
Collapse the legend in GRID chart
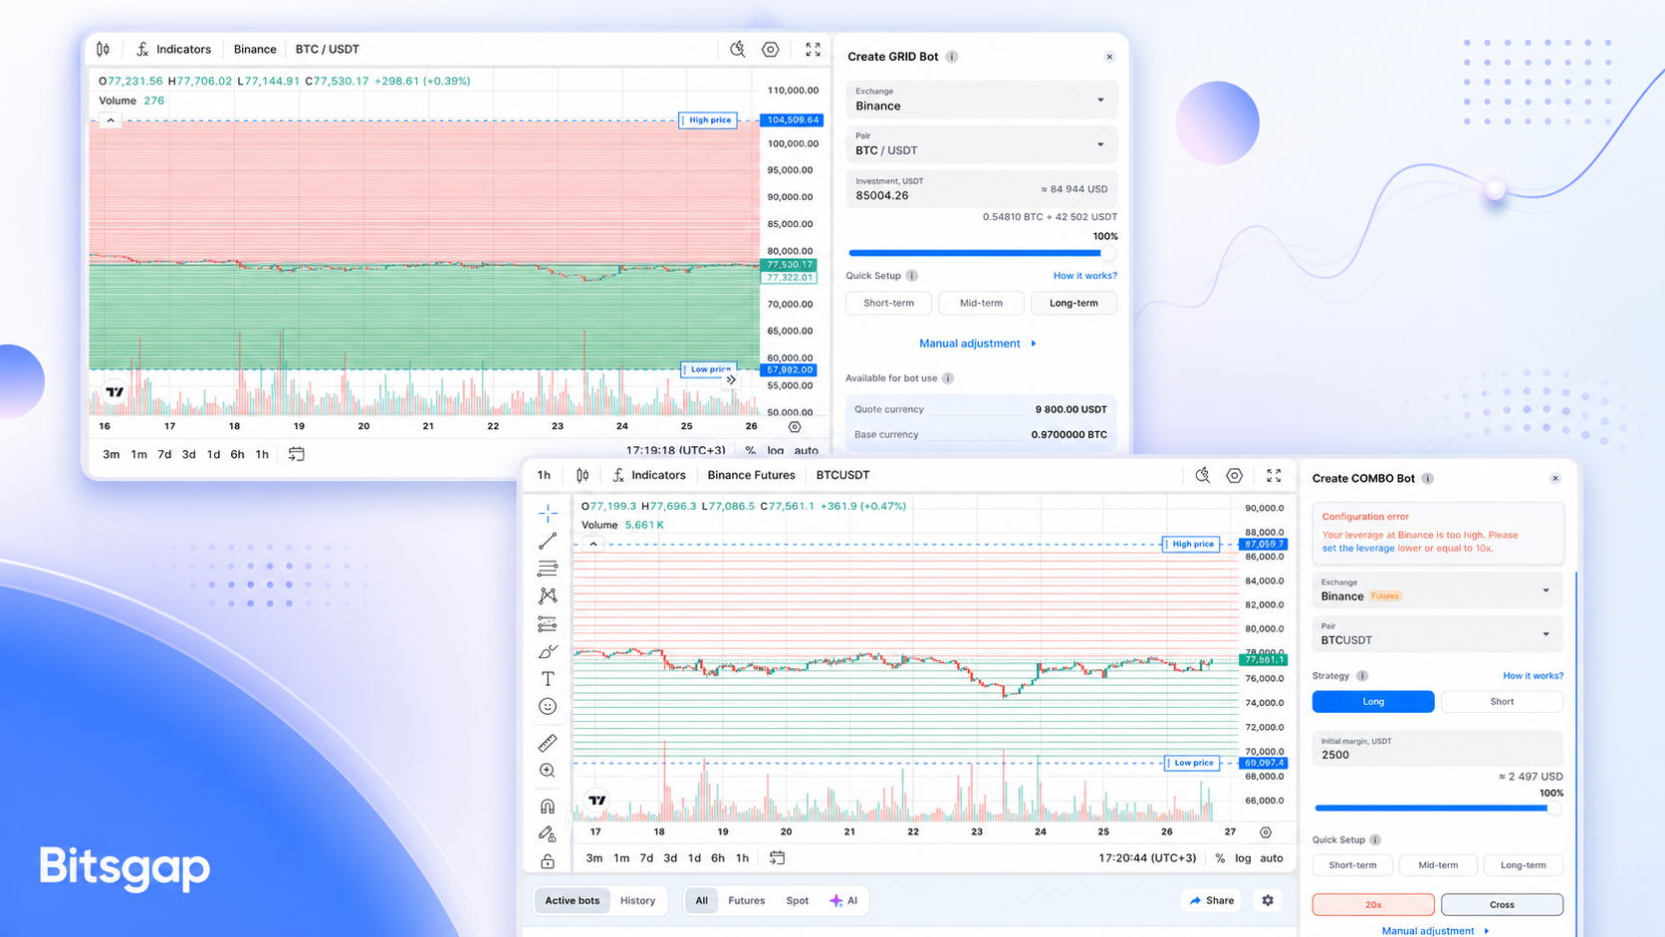(111, 120)
